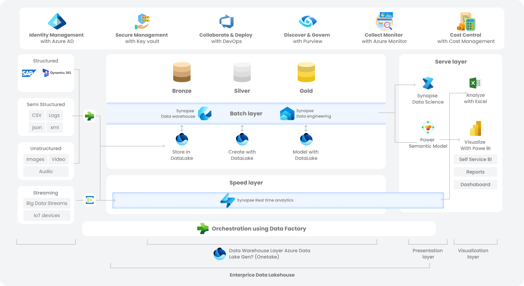Click the Data Factory icon beside Orchestration
Viewport: 524px width, 286px height.
click(203, 229)
